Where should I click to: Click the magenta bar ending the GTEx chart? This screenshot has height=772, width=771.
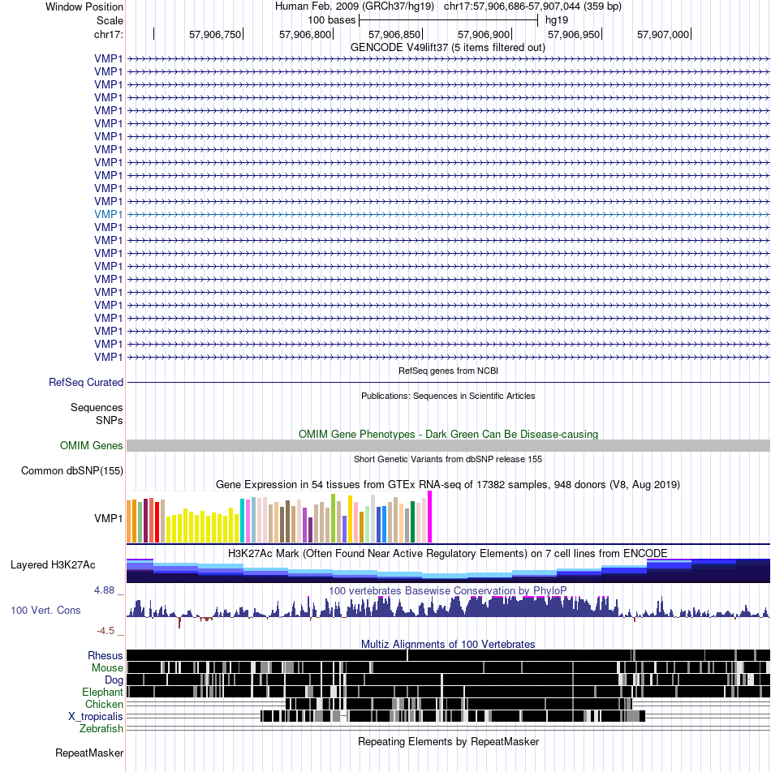429,517
